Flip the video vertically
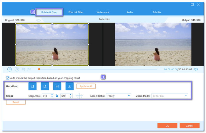This screenshot has width=206, height=133. [69, 86]
